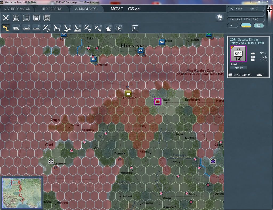Click the SEC 1-0 unit box in side panel
The height and width of the screenshot is (210, 273).
[238, 54]
